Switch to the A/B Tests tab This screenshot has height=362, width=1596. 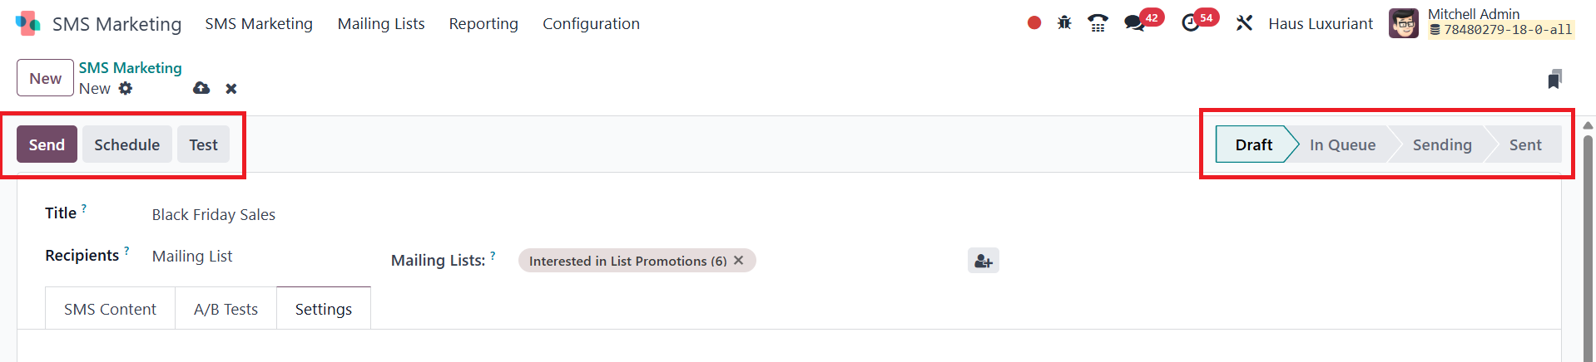[226, 309]
